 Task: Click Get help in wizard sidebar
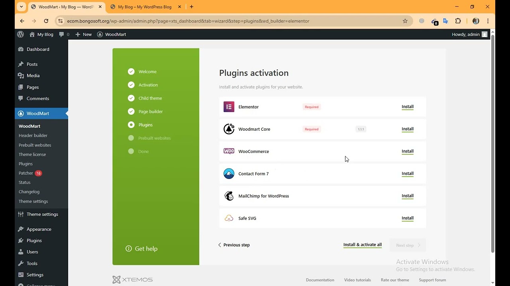pyautogui.click(x=141, y=249)
